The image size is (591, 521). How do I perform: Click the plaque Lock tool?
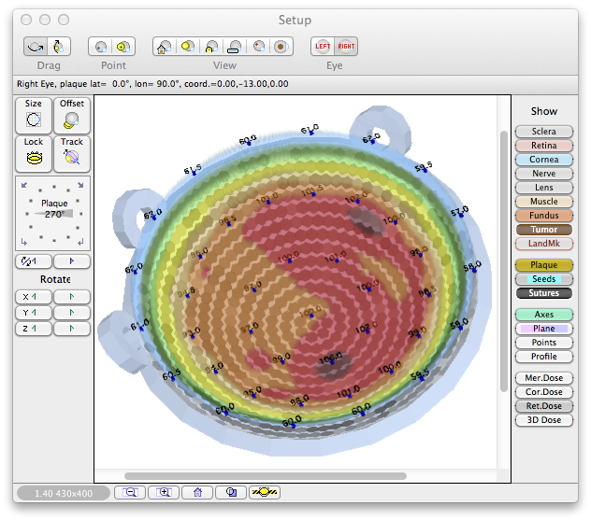point(34,154)
